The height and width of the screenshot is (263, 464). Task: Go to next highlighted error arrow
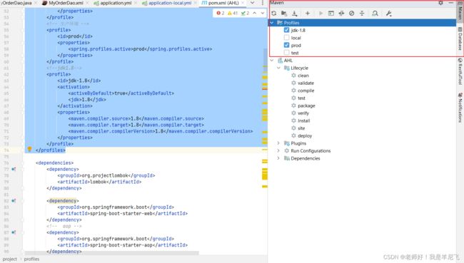point(263,13)
